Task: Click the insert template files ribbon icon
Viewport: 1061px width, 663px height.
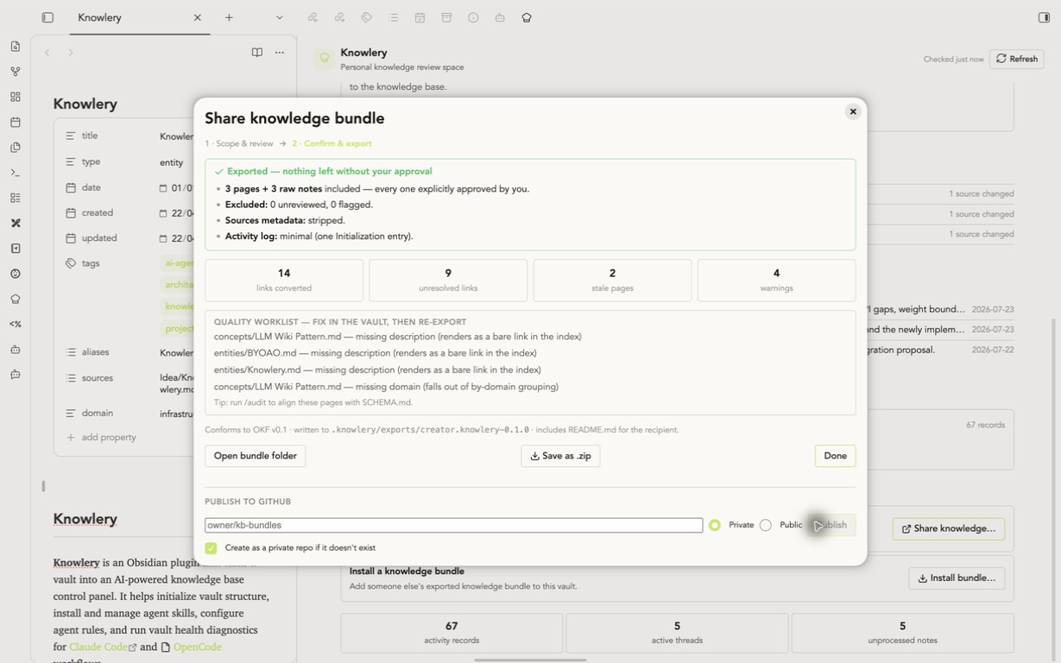Action: click(16, 148)
